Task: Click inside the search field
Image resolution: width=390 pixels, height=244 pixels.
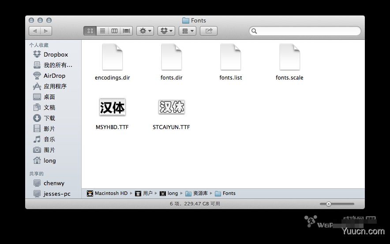Action: coord(305,31)
